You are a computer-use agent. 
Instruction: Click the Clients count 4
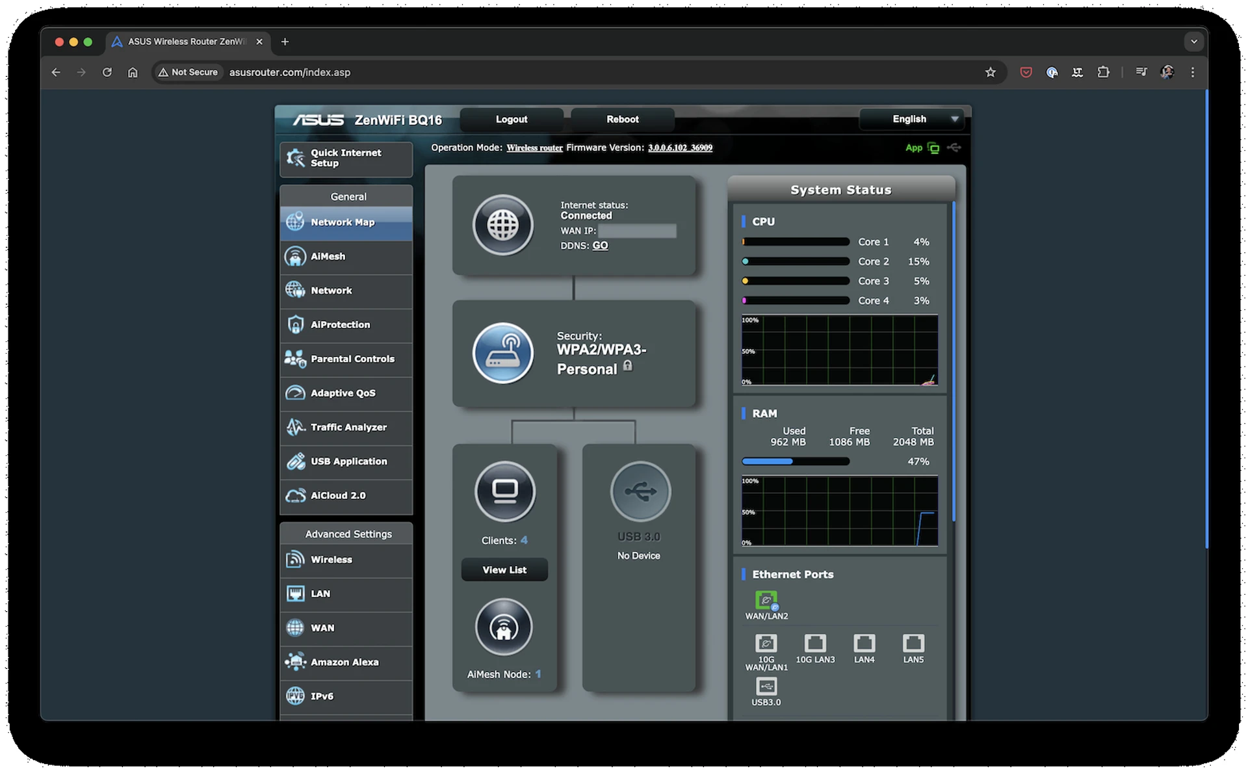524,540
